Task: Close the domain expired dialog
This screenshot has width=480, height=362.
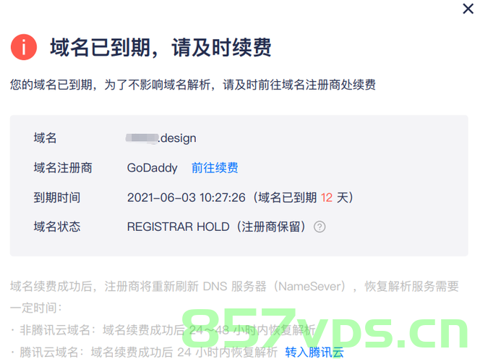Action: click(468, 9)
